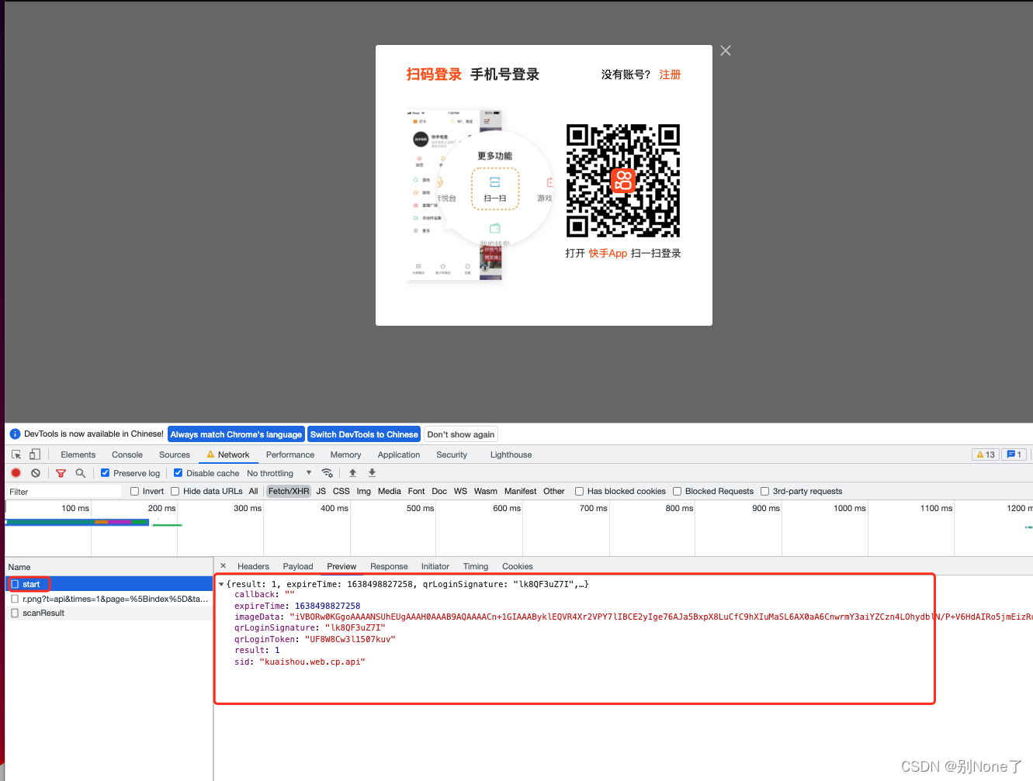Check 3rd-party requests option
The image size is (1033, 781).
[x=765, y=491]
